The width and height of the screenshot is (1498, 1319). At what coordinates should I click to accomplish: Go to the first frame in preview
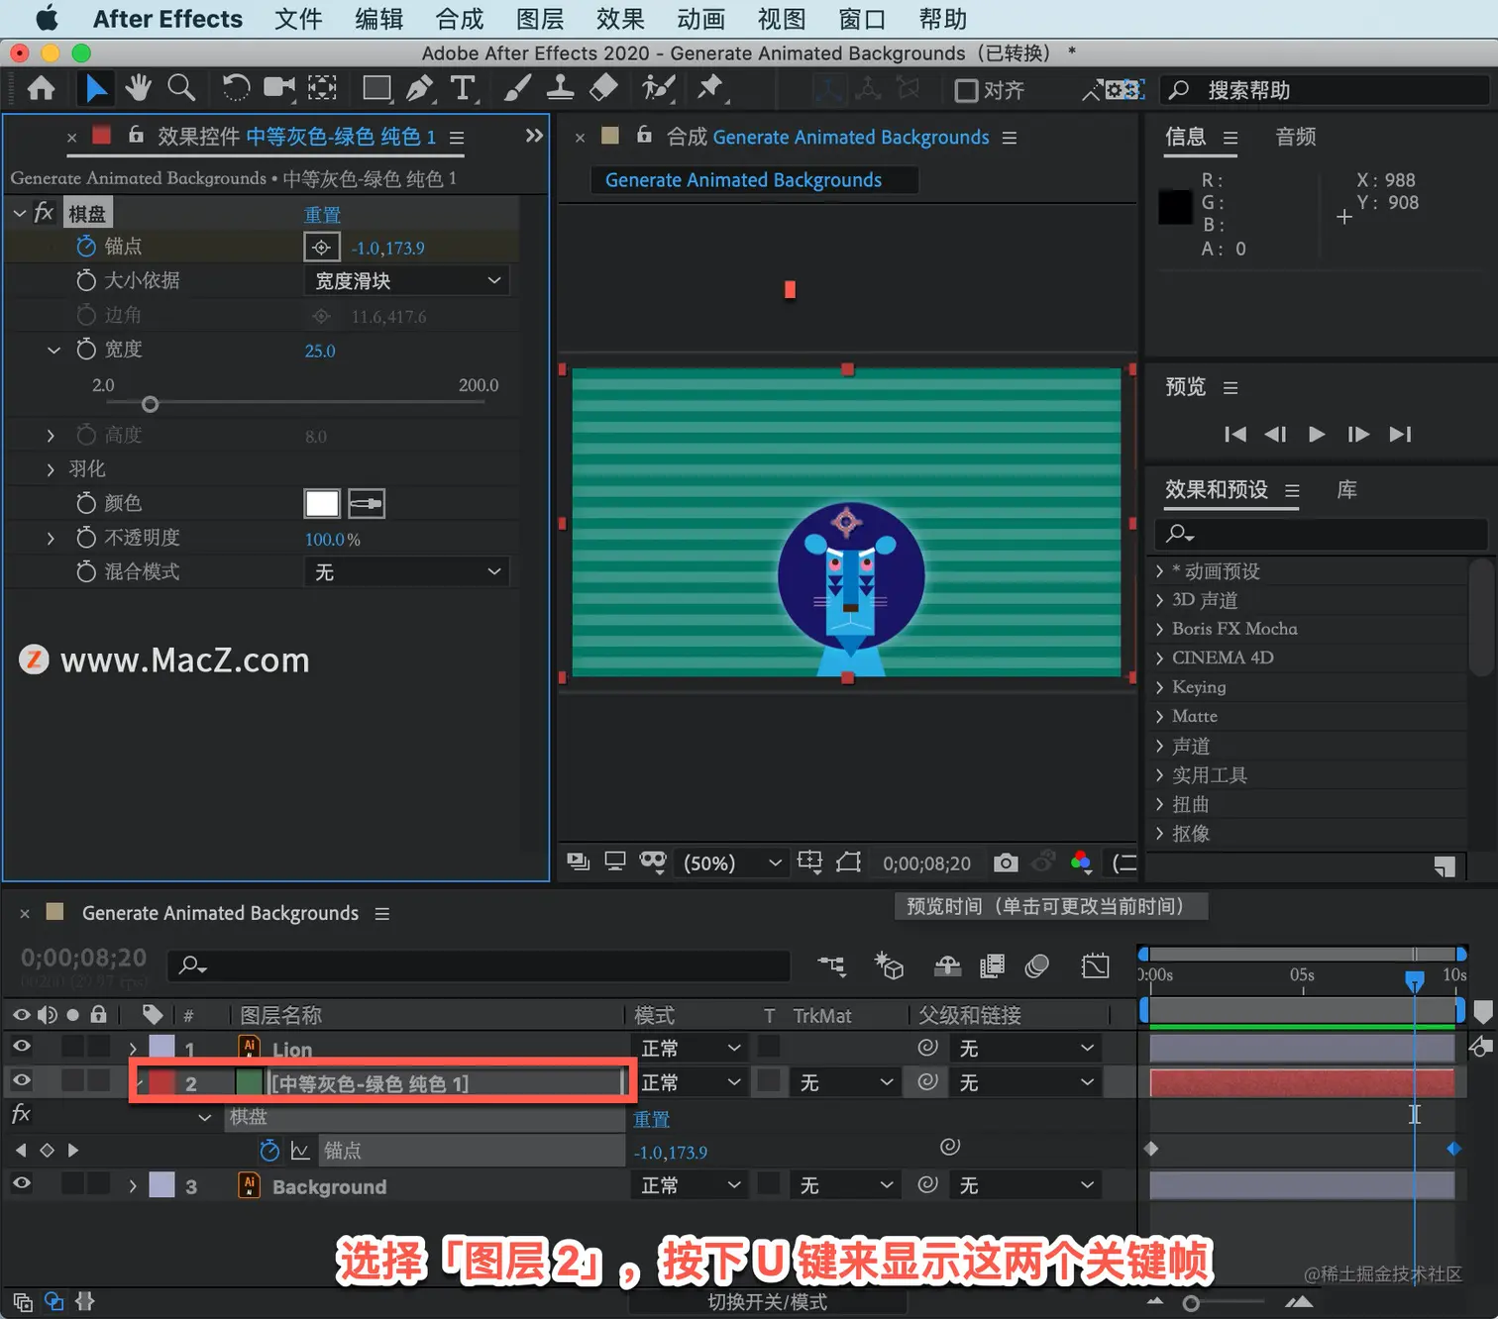tap(1235, 435)
